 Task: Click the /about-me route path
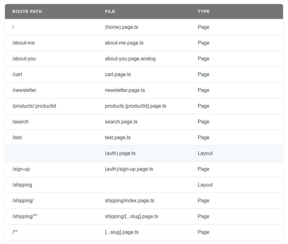pos(23,43)
